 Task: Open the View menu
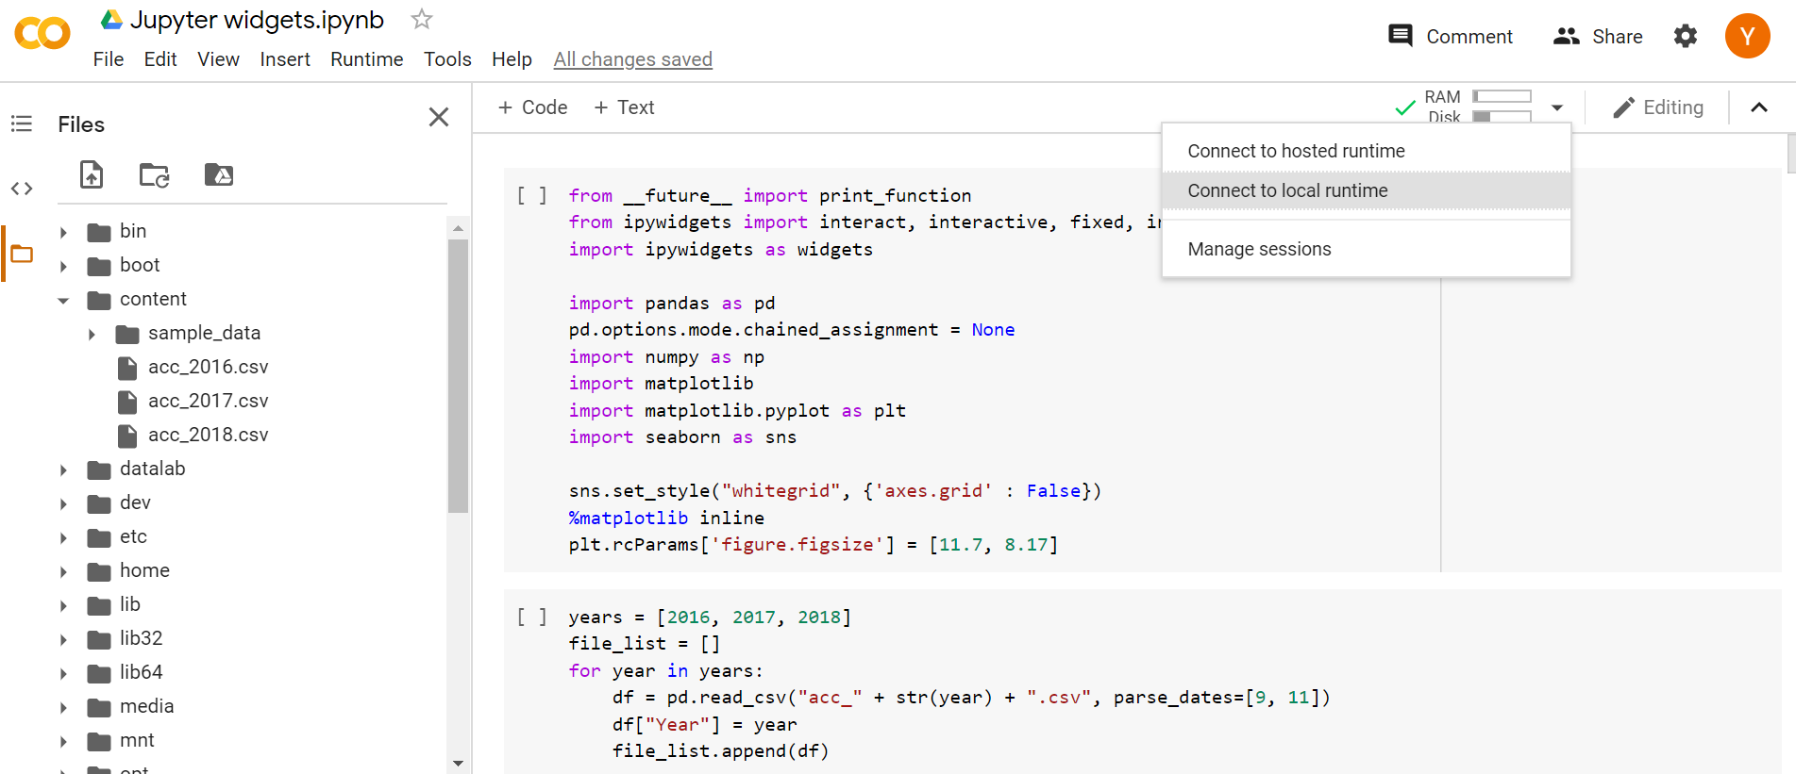point(218,59)
